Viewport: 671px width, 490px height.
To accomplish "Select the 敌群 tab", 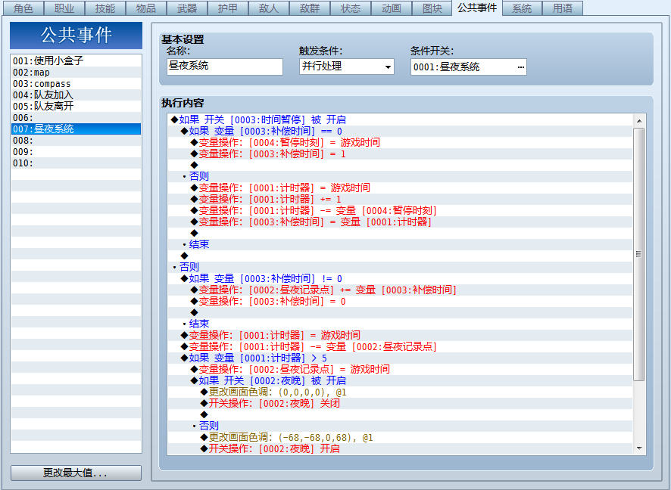I will point(310,8).
